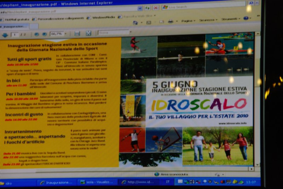Viewport: 283px width, 189px height.
Task: Open the Strumenti menu
Action: [231, 19]
